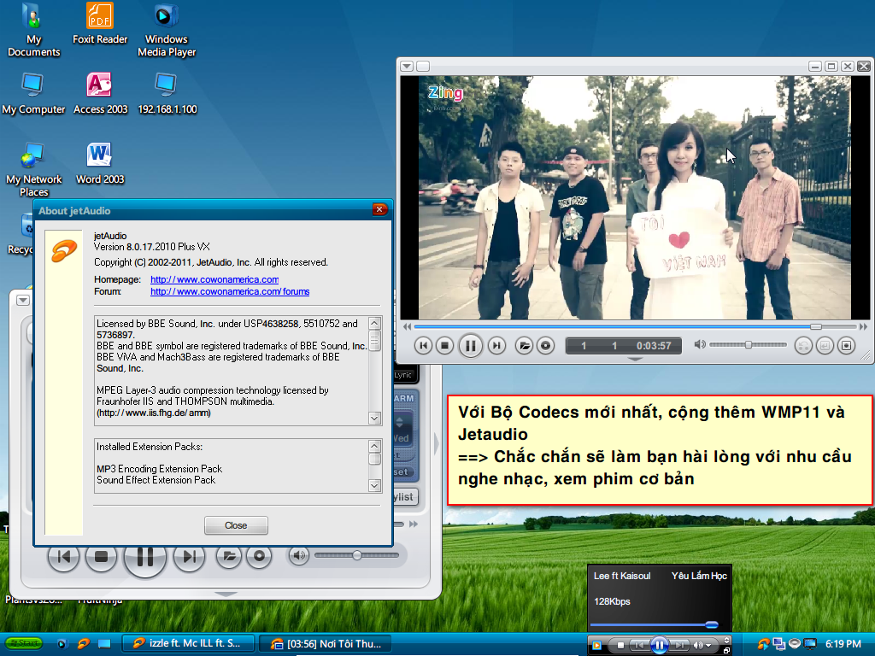The width and height of the screenshot is (875, 656).
Task: Adjust volume slider on jetAudio main player
Action: coord(356,555)
